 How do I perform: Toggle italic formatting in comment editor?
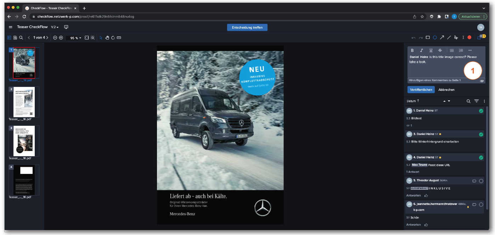coord(422,51)
